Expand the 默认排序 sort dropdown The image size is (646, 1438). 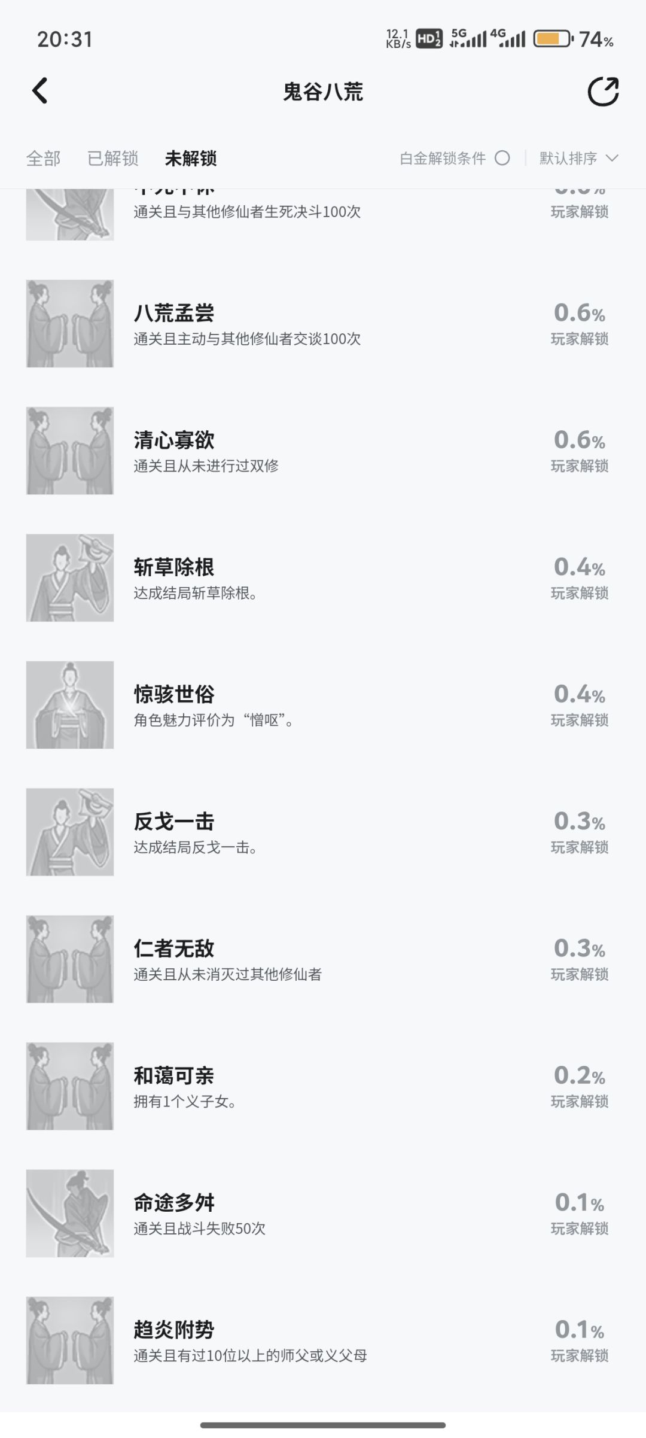578,158
